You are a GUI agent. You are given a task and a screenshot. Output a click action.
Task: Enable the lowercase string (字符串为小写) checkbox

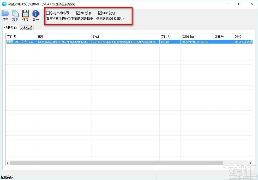click(x=48, y=13)
